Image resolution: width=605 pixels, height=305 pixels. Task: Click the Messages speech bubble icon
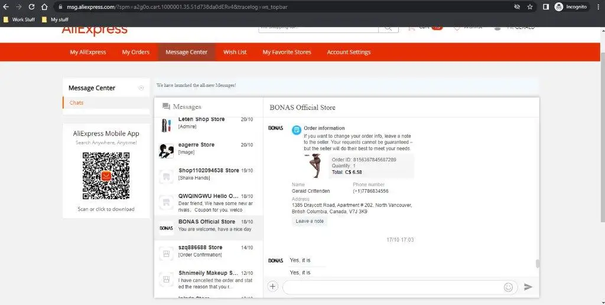pos(166,106)
